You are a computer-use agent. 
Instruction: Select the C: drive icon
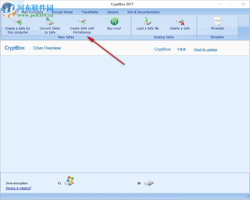[x=69, y=181]
